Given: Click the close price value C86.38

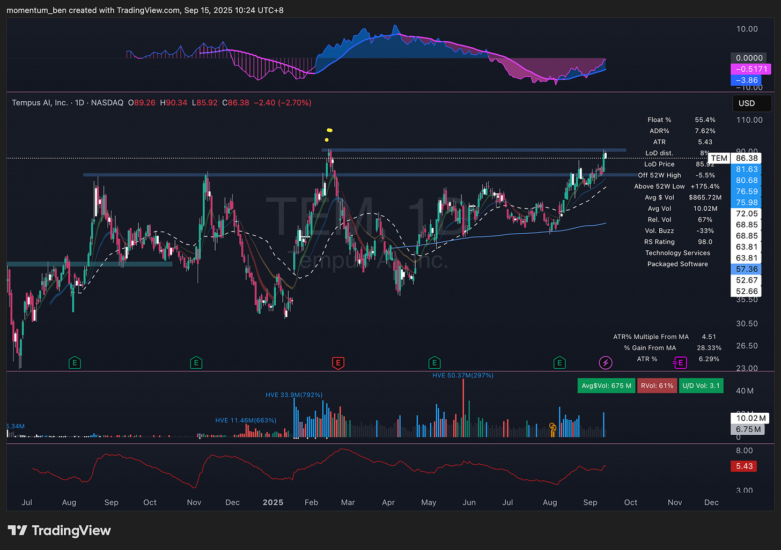Looking at the screenshot, I should [x=235, y=102].
